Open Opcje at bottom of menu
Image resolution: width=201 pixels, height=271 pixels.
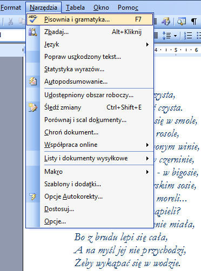(x=90, y=221)
